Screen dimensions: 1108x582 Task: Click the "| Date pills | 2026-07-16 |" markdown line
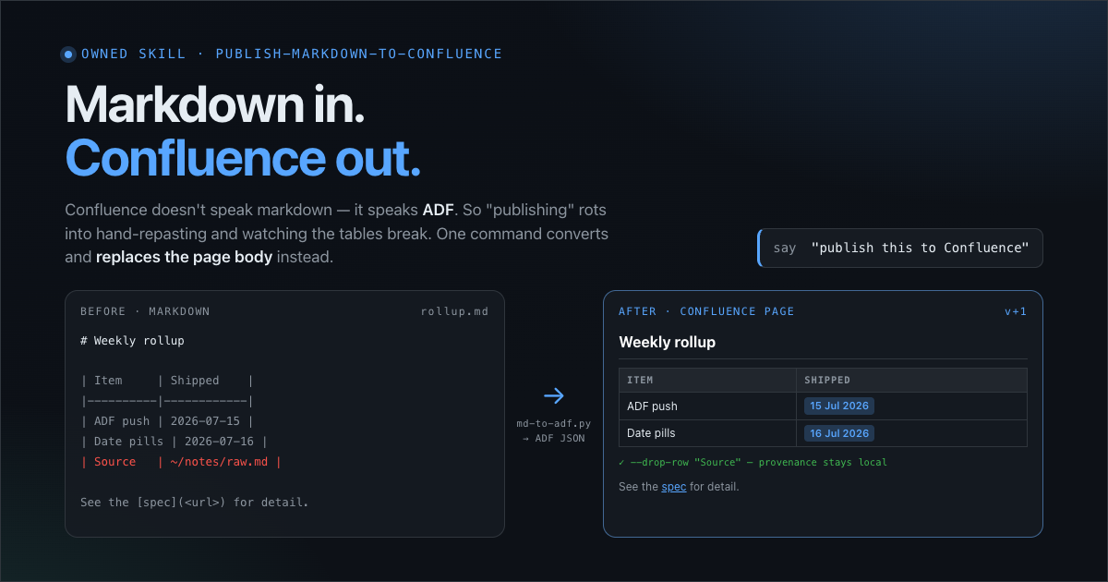[x=175, y=442]
